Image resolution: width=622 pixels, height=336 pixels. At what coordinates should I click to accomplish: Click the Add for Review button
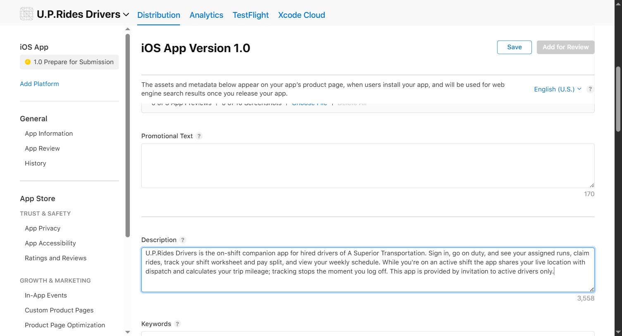tap(565, 47)
